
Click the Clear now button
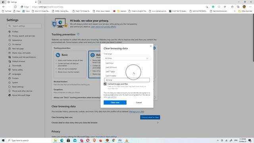(x=115, y=102)
